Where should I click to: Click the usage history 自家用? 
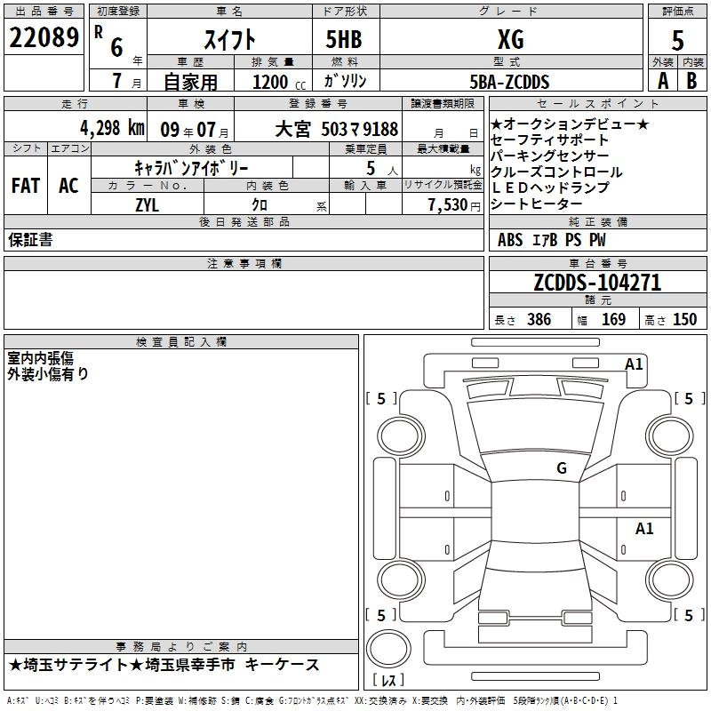(190, 82)
